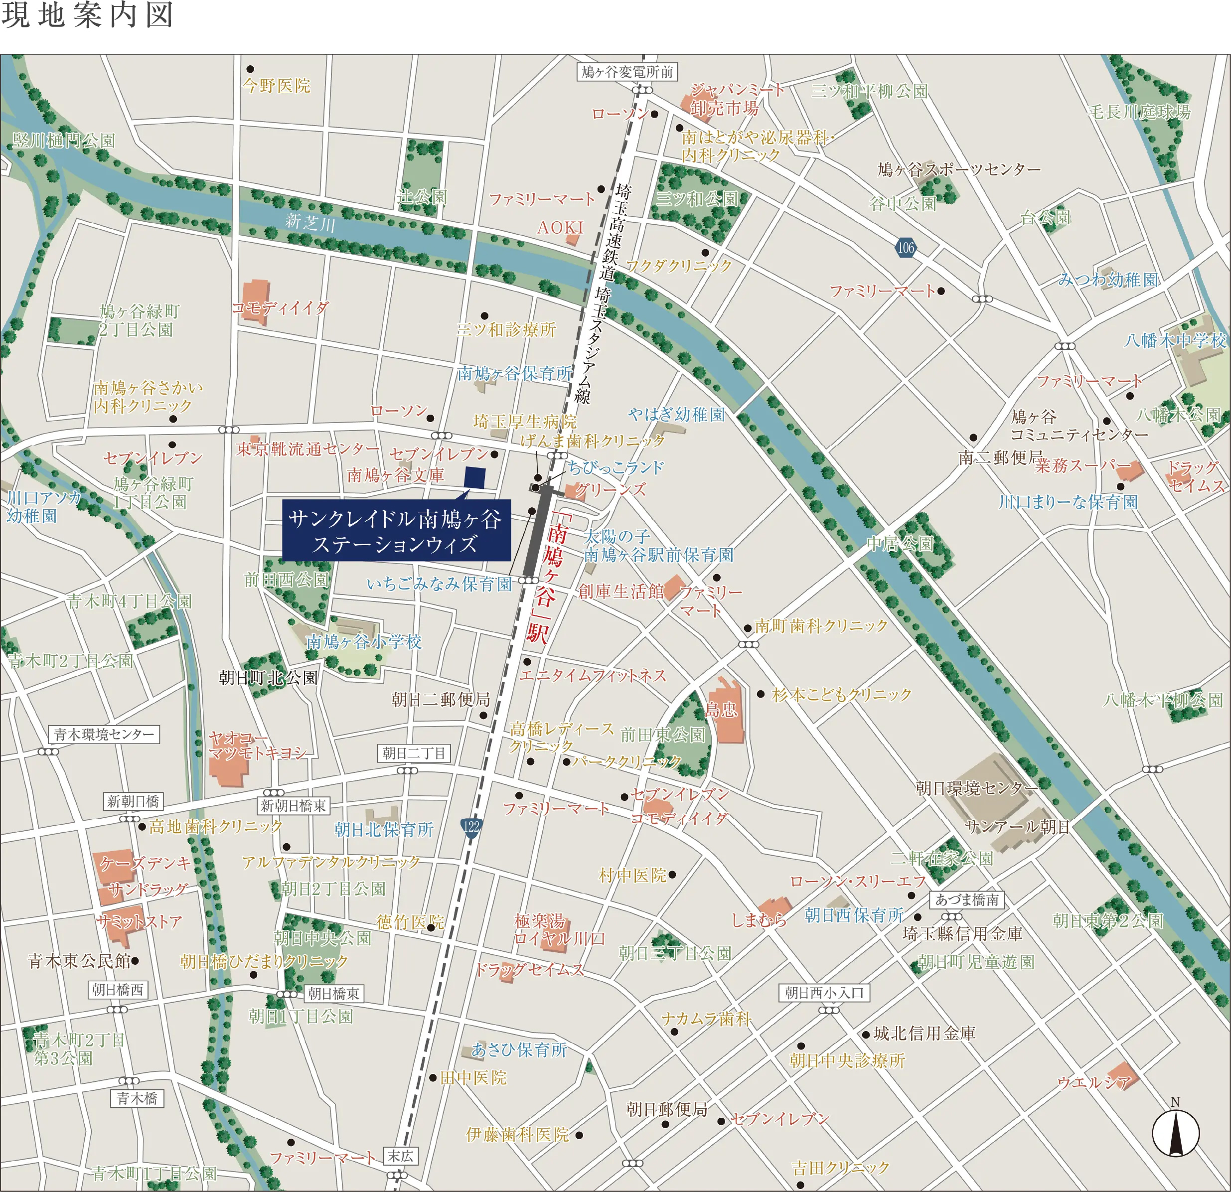Click the 新朝日橋東 intersection label
Image resolution: width=1231 pixels, height=1192 pixels.
(x=294, y=806)
